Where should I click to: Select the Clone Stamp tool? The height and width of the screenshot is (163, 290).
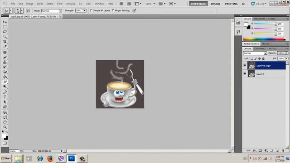tap(5, 62)
